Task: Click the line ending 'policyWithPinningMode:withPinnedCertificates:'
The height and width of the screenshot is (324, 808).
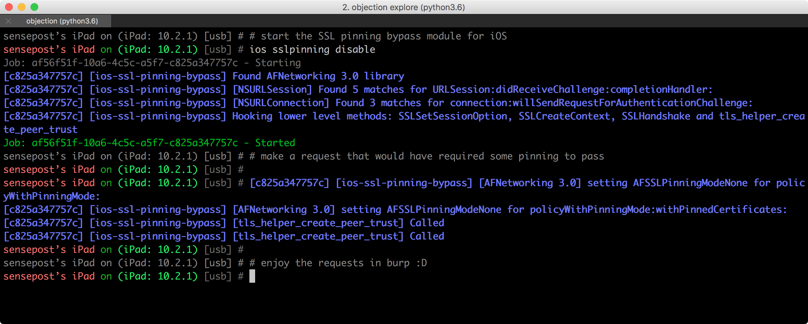Action: click(395, 210)
